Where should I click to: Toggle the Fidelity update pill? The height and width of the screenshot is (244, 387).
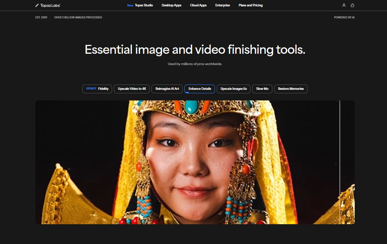point(97,89)
